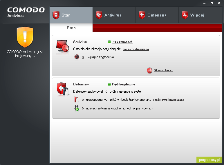The height and width of the screenshot is (165, 224).
Task: Click the red monitor radar Antivirus icon
Action: (63, 46)
